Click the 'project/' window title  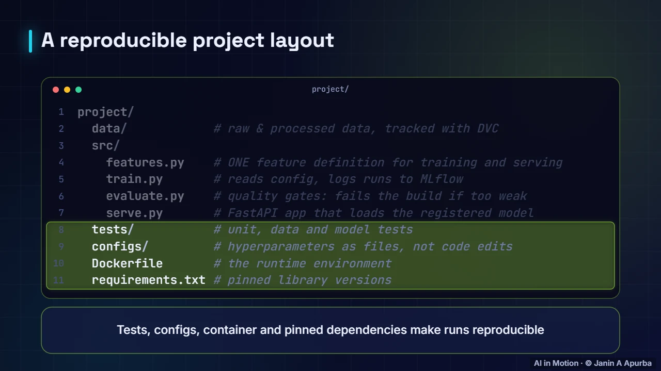pyautogui.click(x=330, y=89)
